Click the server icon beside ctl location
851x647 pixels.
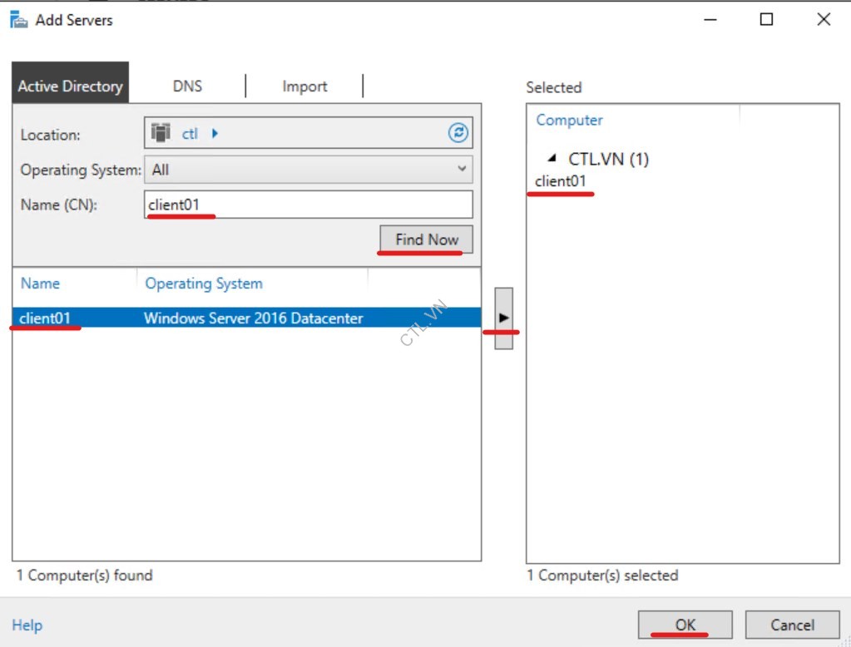click(x=163, y=132)
